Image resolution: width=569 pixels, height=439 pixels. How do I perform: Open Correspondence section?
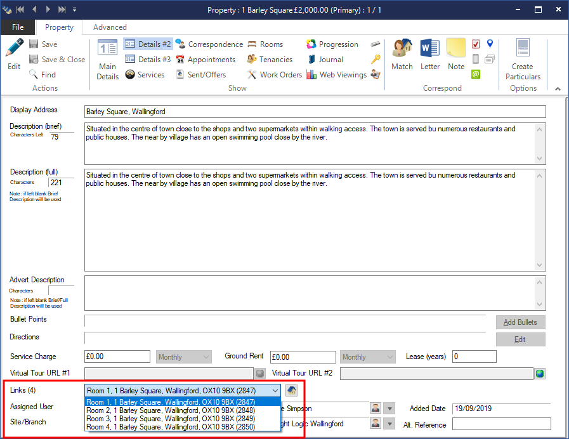click(x=209, y=44)
